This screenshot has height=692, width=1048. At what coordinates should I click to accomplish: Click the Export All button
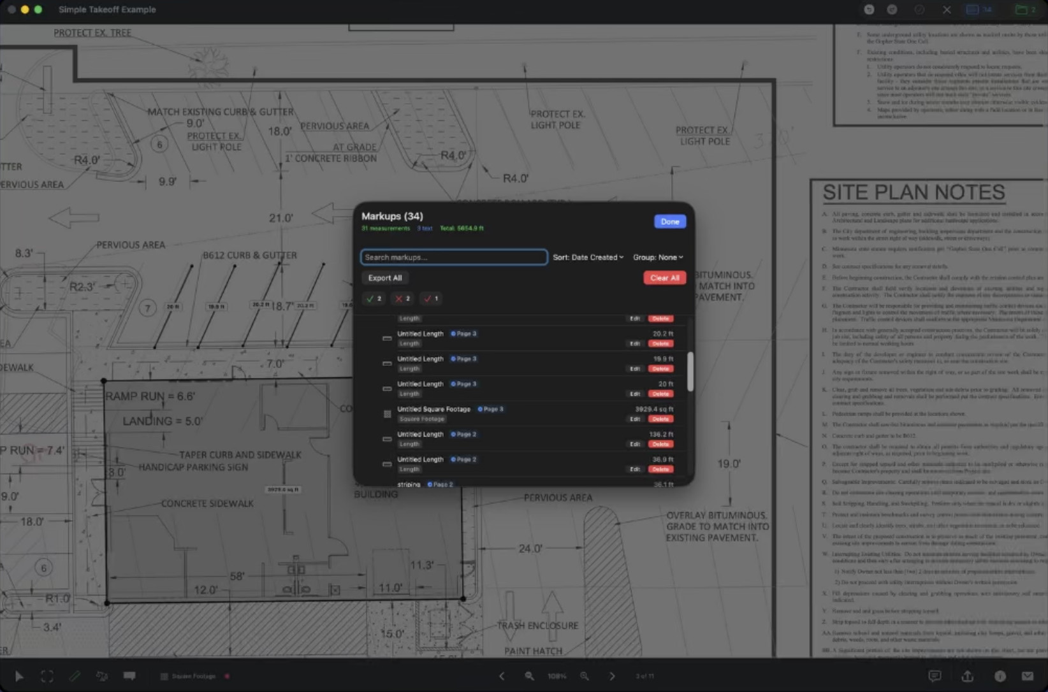pyautogui.click(x=385, y=278)
